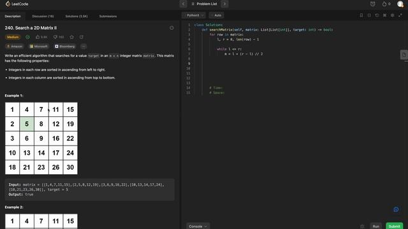Switch to the Submissions tab
408x229 pixels.
[x=108, y=16]
